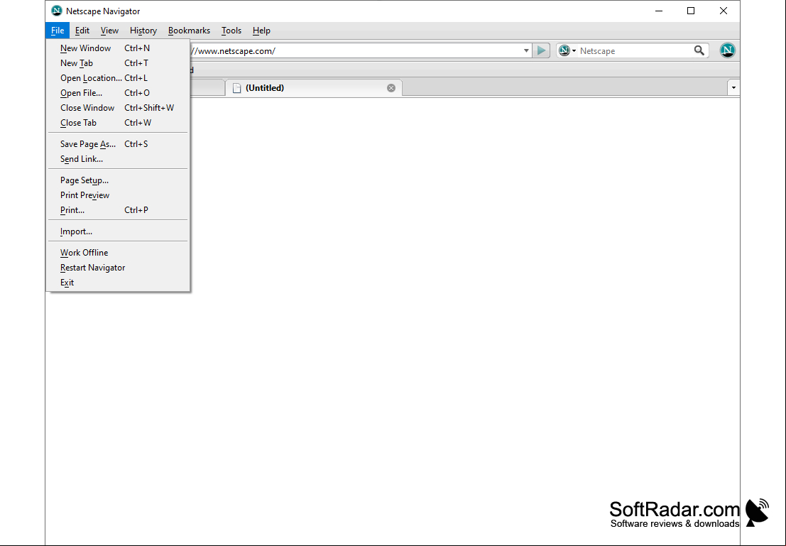786x546 pixels.
Task: Click the search magnifier icon
Action: pos(699,50)
